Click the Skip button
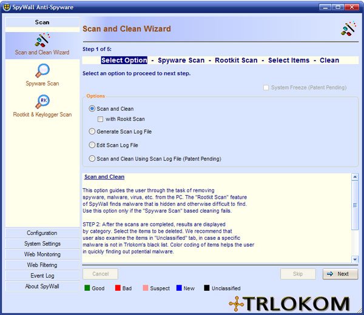Image resolution: width=364 pixels, height=315 pixels. (298, 274)
